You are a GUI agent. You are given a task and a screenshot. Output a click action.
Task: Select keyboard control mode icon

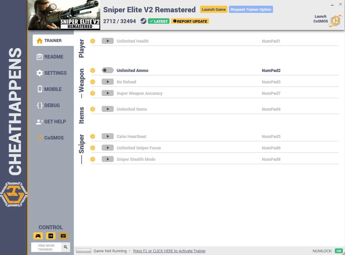63,236
